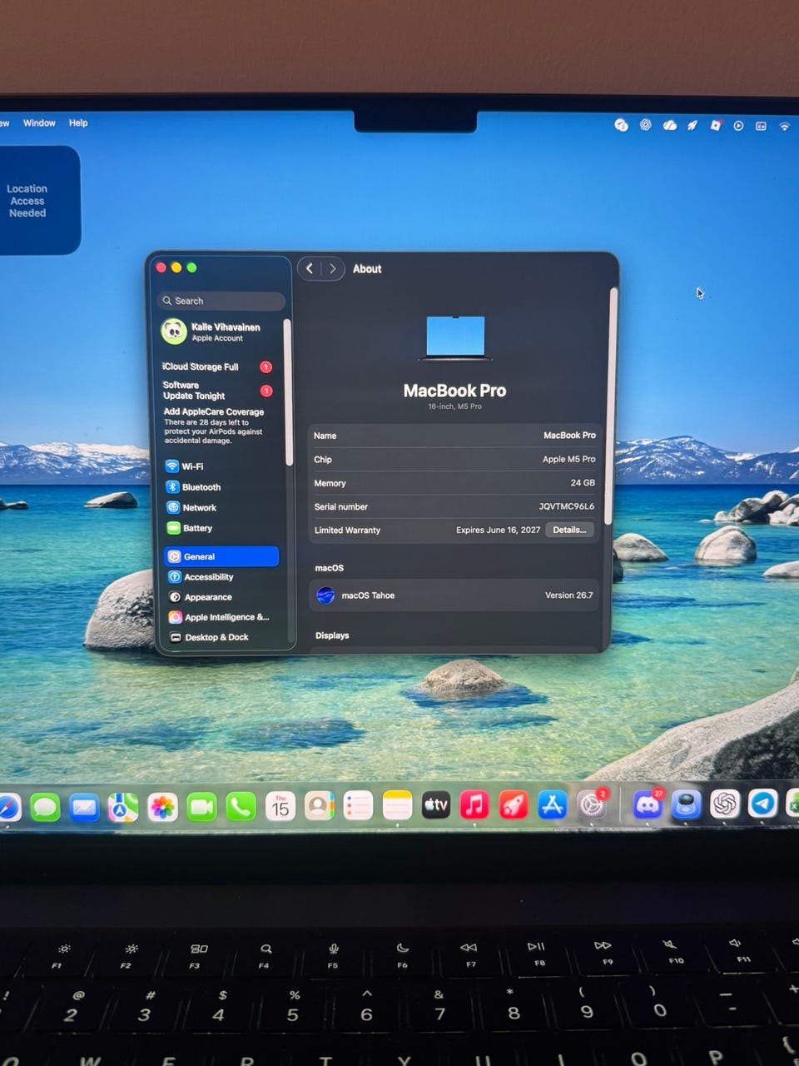Open Discord from the Dock
Viewport: 799px width, 1066px height.
coord(647,804)
